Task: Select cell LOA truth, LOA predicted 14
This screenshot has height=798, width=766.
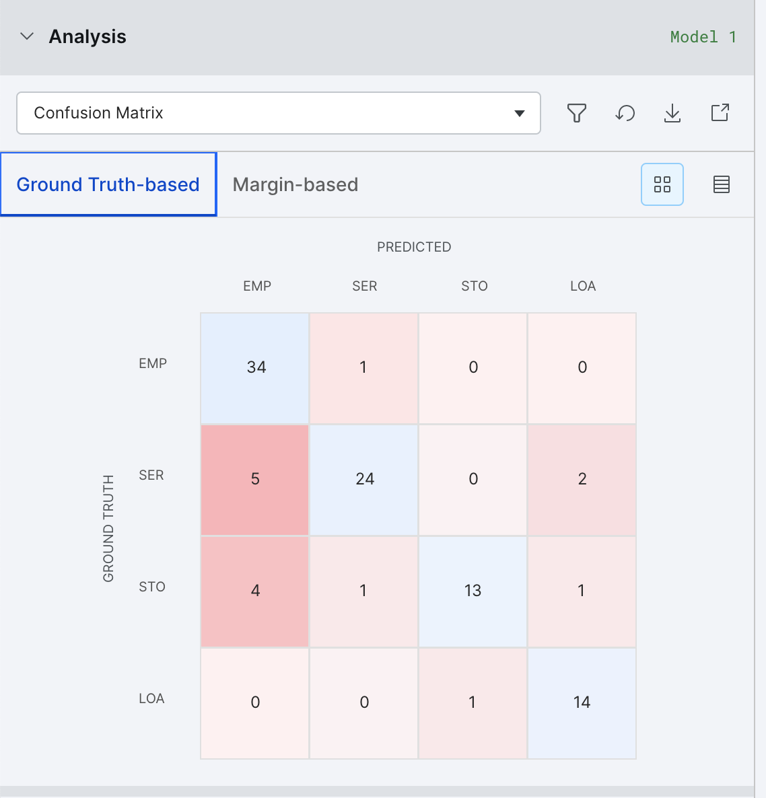Action: tap(582, 703)
